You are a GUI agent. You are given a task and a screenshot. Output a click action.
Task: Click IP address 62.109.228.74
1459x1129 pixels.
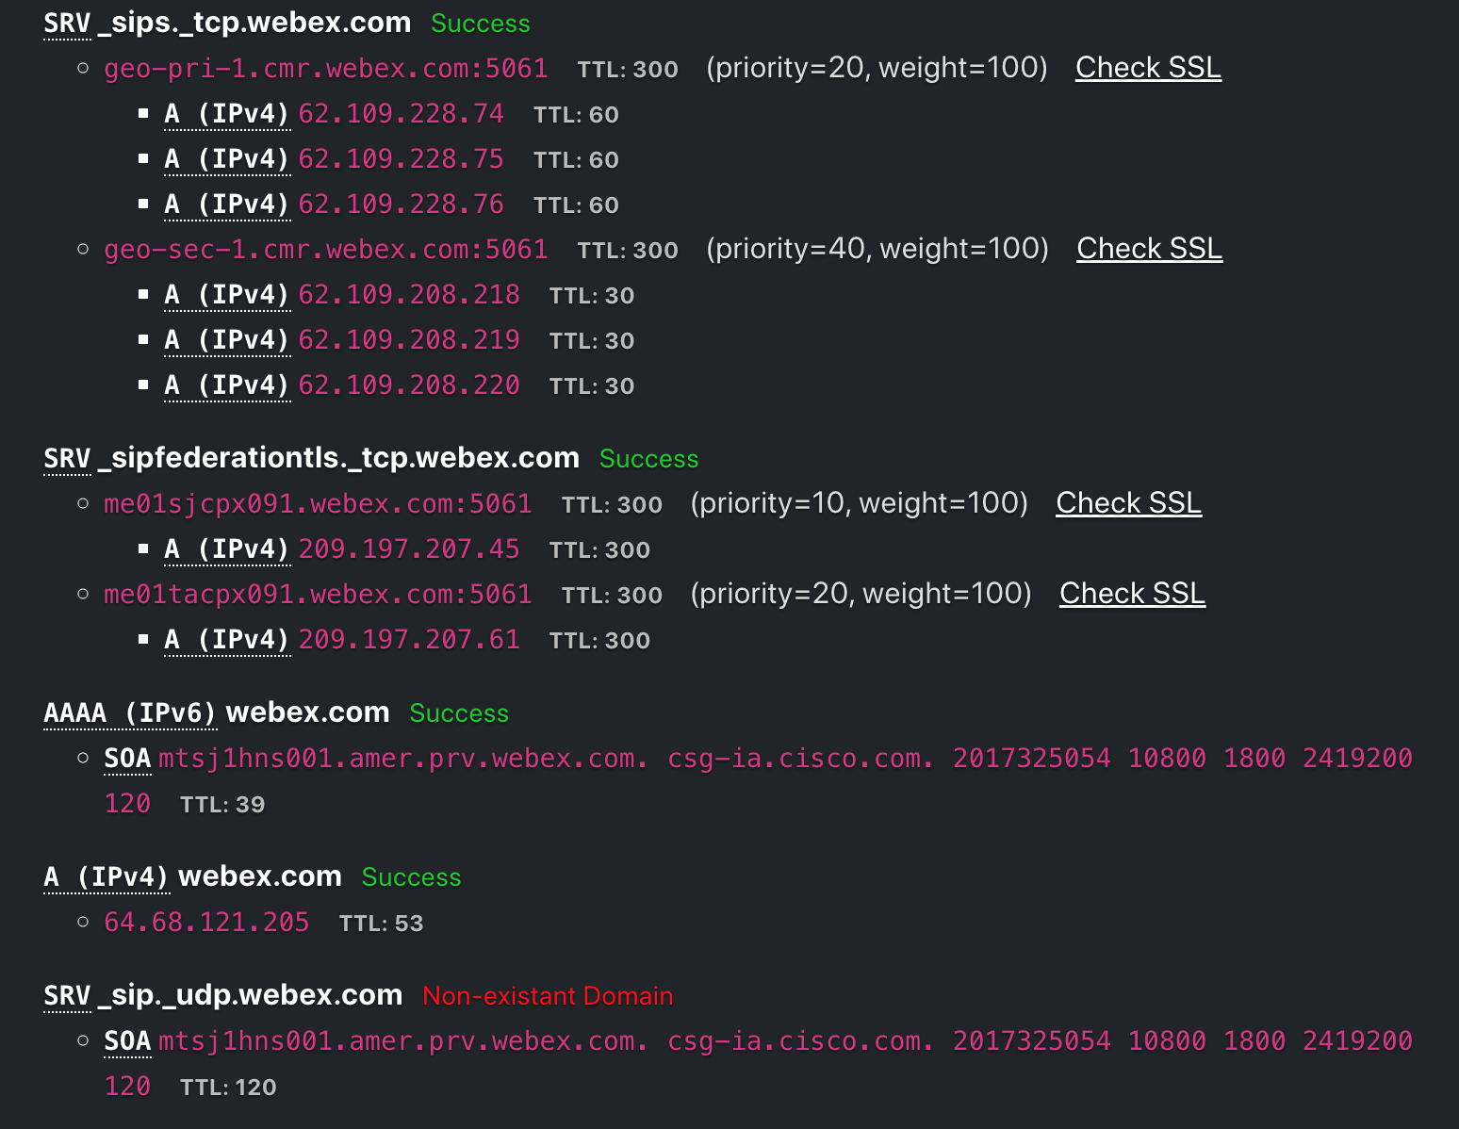[x=401, y=114]
